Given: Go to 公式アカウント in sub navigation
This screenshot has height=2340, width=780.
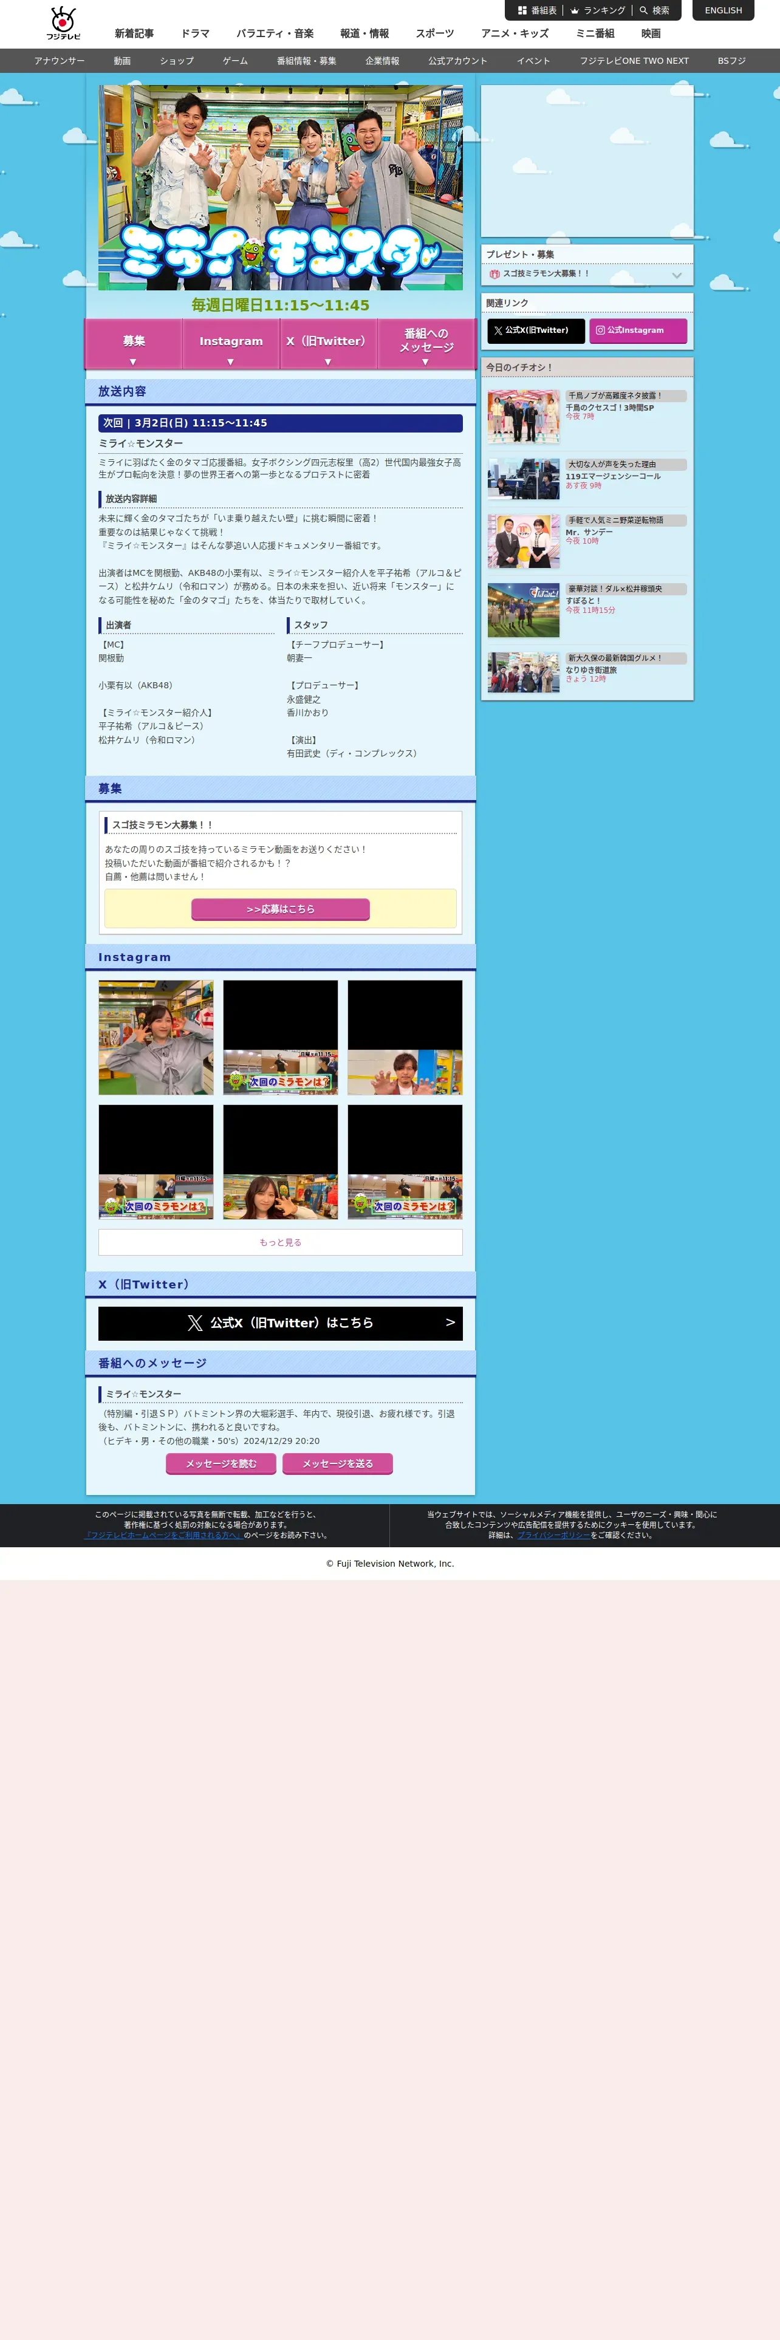Looking at the screenshot, I should (457, 61).
